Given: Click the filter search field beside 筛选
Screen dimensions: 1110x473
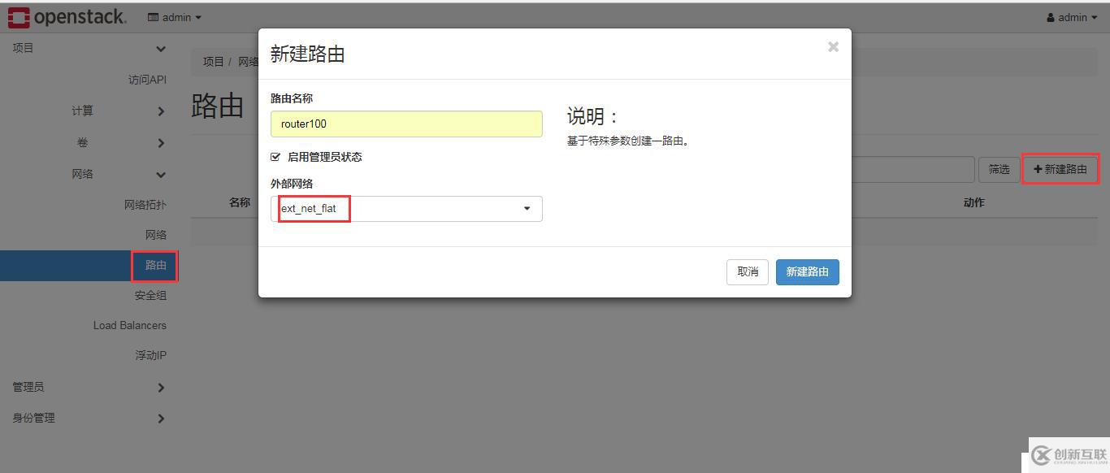Looking at the screenshot, I should click(913, 169).
